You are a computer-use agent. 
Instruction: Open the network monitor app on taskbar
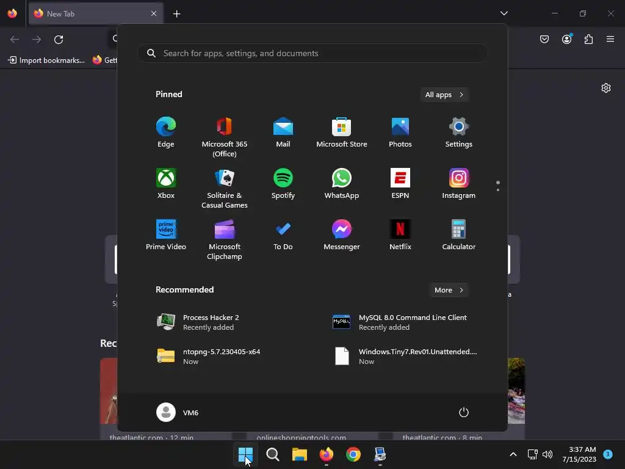(380, 454)
